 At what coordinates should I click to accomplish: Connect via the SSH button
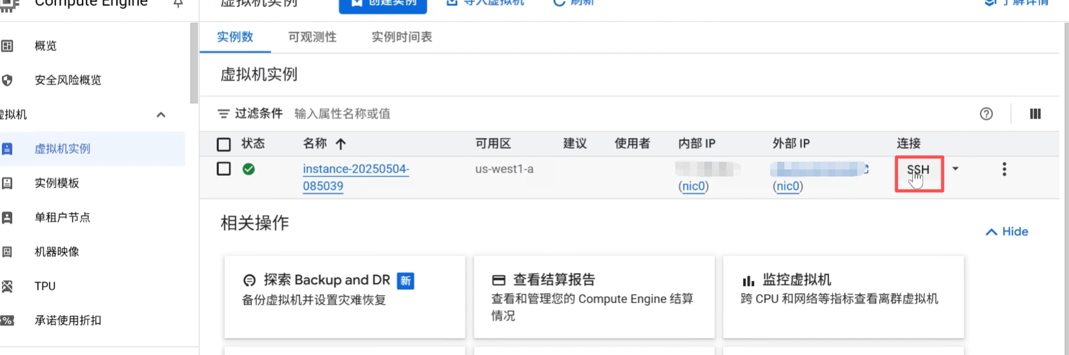pos(919,170)
